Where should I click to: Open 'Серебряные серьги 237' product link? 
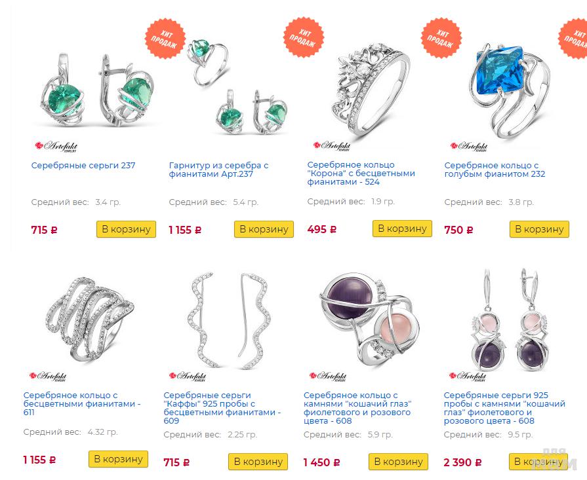coord(83,165)
